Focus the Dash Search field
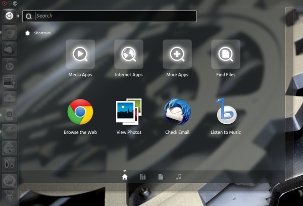 [x=110, y=16]
